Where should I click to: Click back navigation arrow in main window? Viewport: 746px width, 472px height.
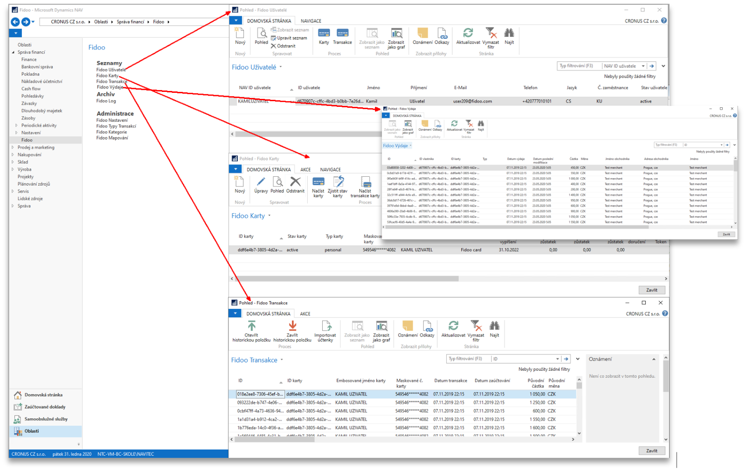tap(15, 21)
